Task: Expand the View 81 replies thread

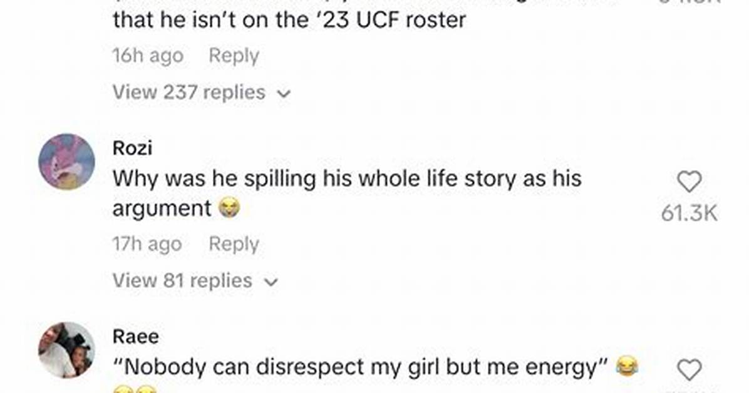Action: click(x=195, y=281)
